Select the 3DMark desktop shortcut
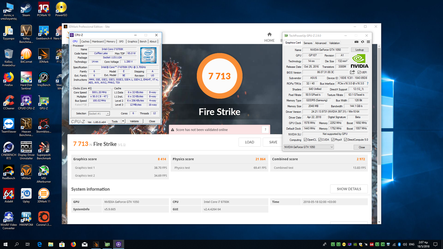 [44, 56]
